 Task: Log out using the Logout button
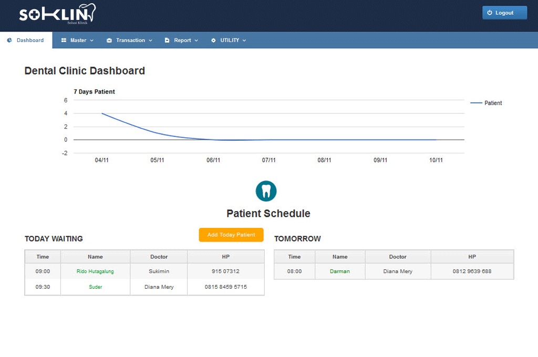click(x=504, y=13)
